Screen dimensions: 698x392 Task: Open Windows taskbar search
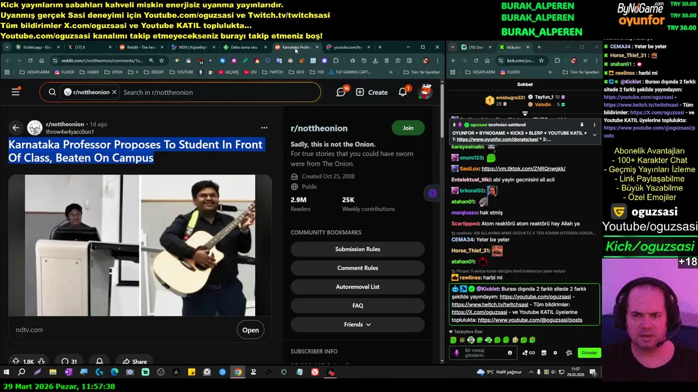tap(21, 372)
